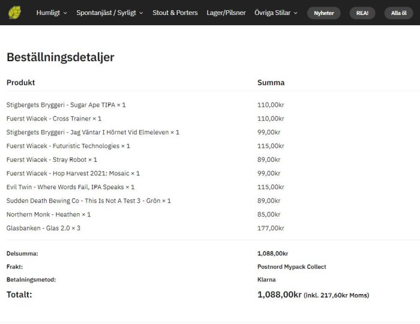
Task: Click the Summa column header
Action: 271,83
